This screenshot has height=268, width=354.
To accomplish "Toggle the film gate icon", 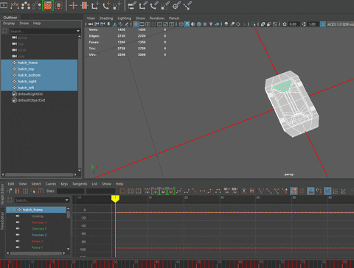I will point(142,24).
